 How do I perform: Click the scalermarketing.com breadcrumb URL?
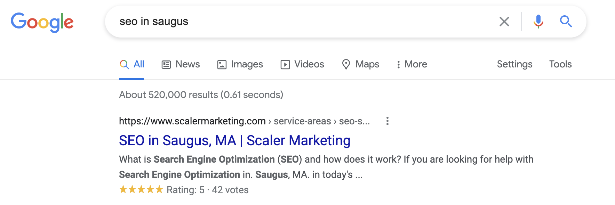(x=192, y=121)
